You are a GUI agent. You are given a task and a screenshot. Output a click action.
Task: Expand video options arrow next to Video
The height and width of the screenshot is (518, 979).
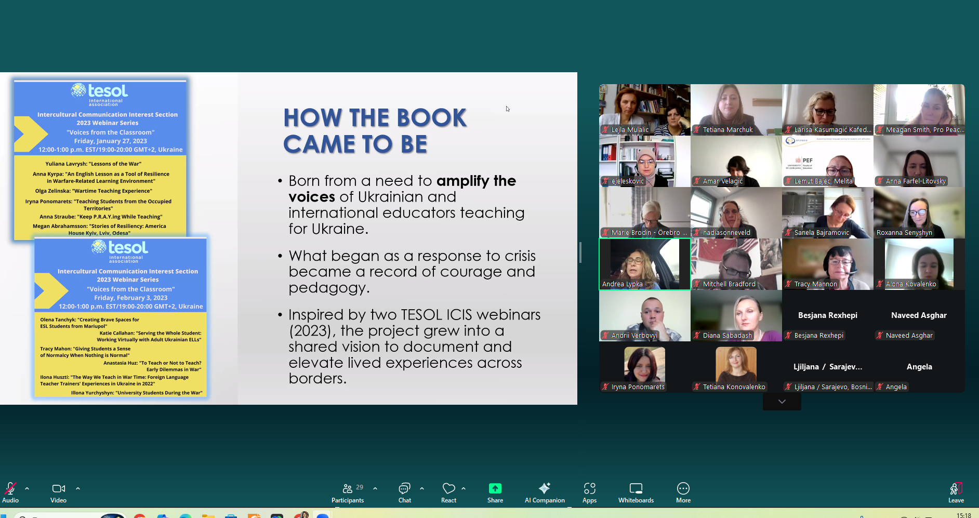pos(78,488)
